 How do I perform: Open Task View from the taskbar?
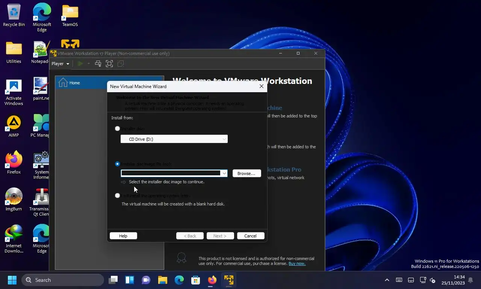[113, 280]
